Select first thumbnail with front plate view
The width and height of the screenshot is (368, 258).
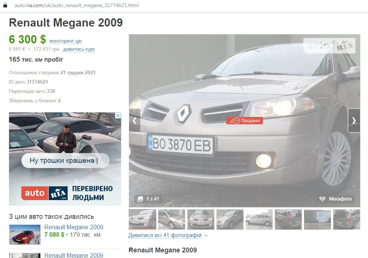[143, 219]
